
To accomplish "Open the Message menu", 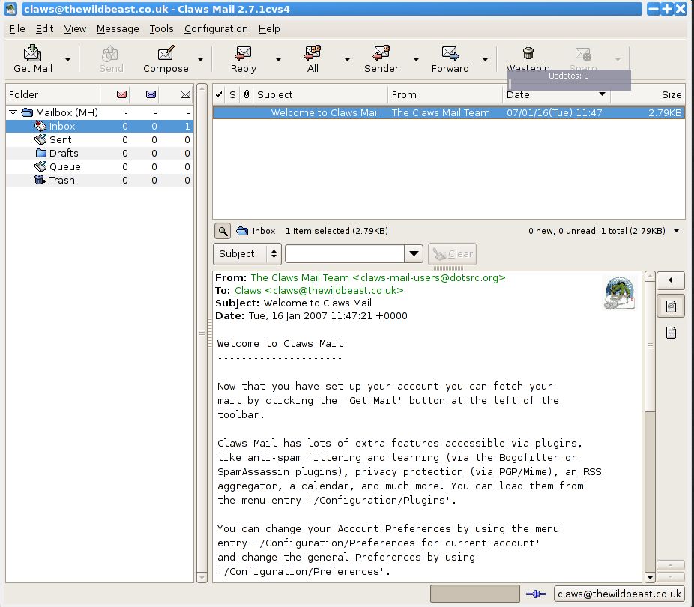I will (118, 28).
